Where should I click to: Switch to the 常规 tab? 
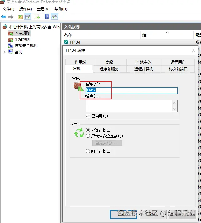[79, 69]
